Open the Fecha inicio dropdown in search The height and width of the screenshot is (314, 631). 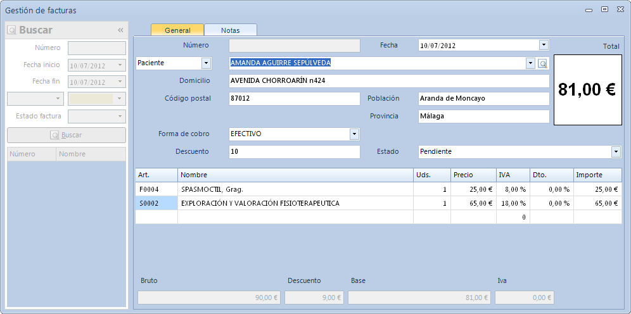[x=120, y=65]
